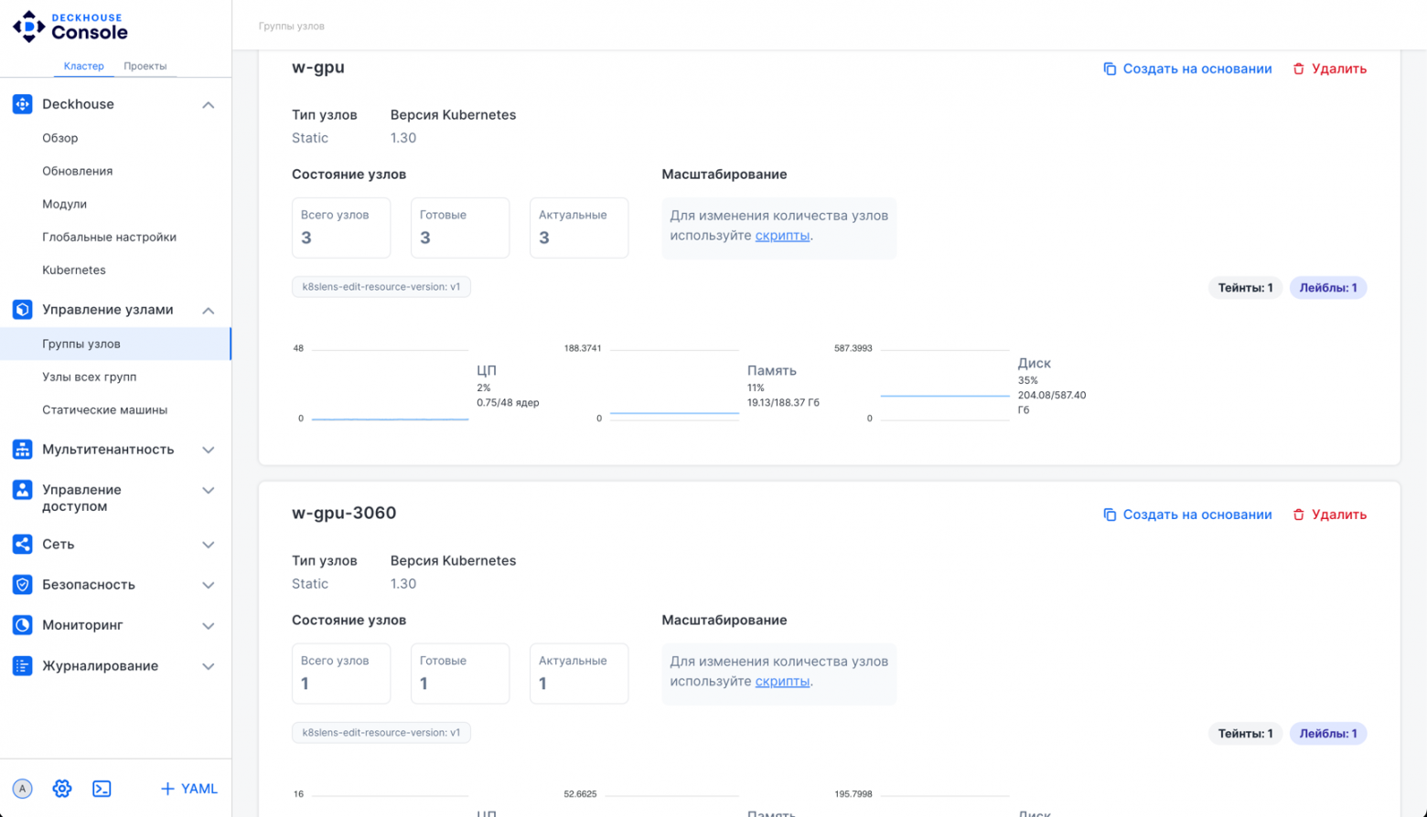
Task: Click the Мониторинг section icon
Action: (x=23, y=625)
